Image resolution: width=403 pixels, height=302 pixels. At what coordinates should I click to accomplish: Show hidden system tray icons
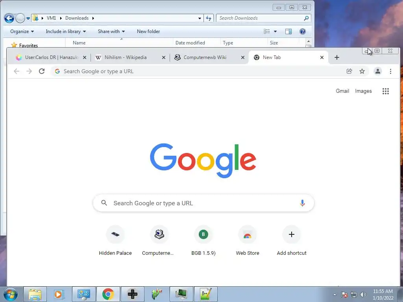tap(335, 295)
